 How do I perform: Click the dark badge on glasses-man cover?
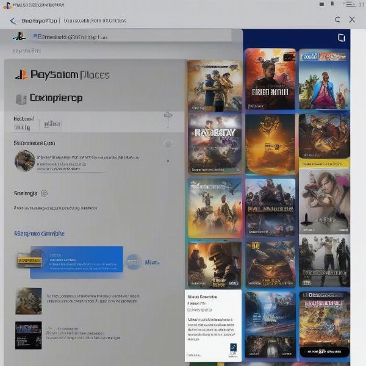pyautogui.click(x=289, y=57)
